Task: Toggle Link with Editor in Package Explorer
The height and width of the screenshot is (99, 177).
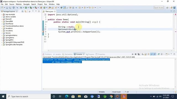Action: (x=25, y=12)
